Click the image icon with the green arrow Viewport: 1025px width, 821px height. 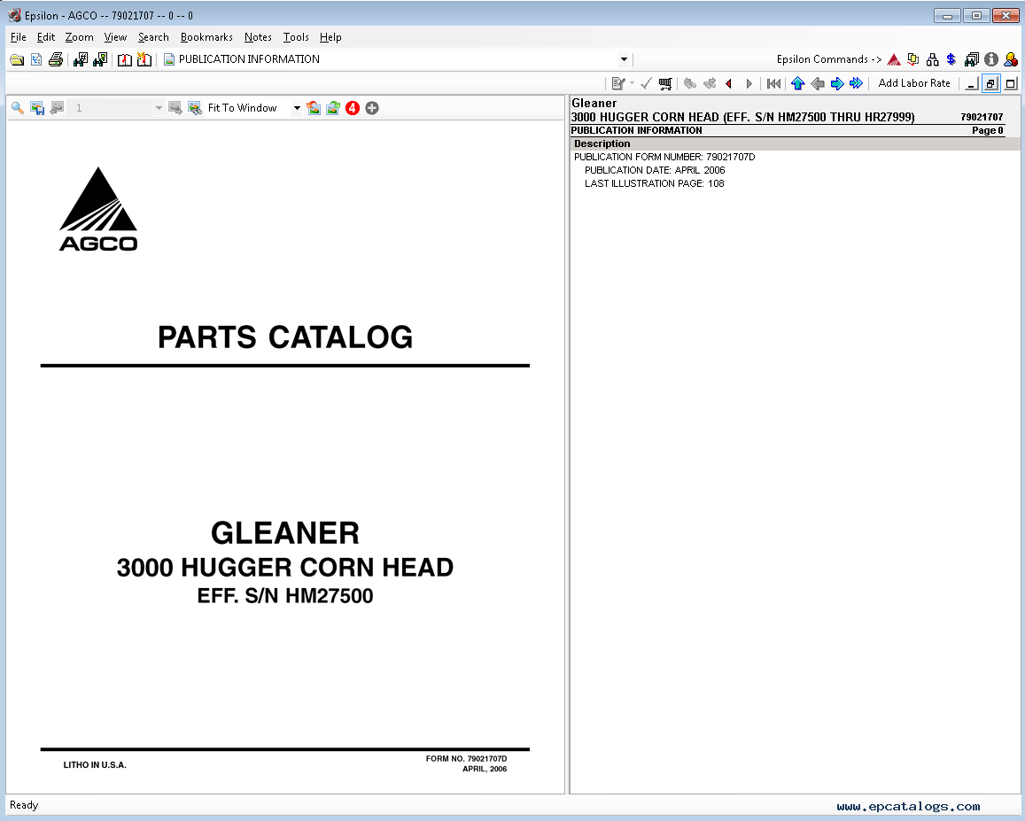(333, 109)
